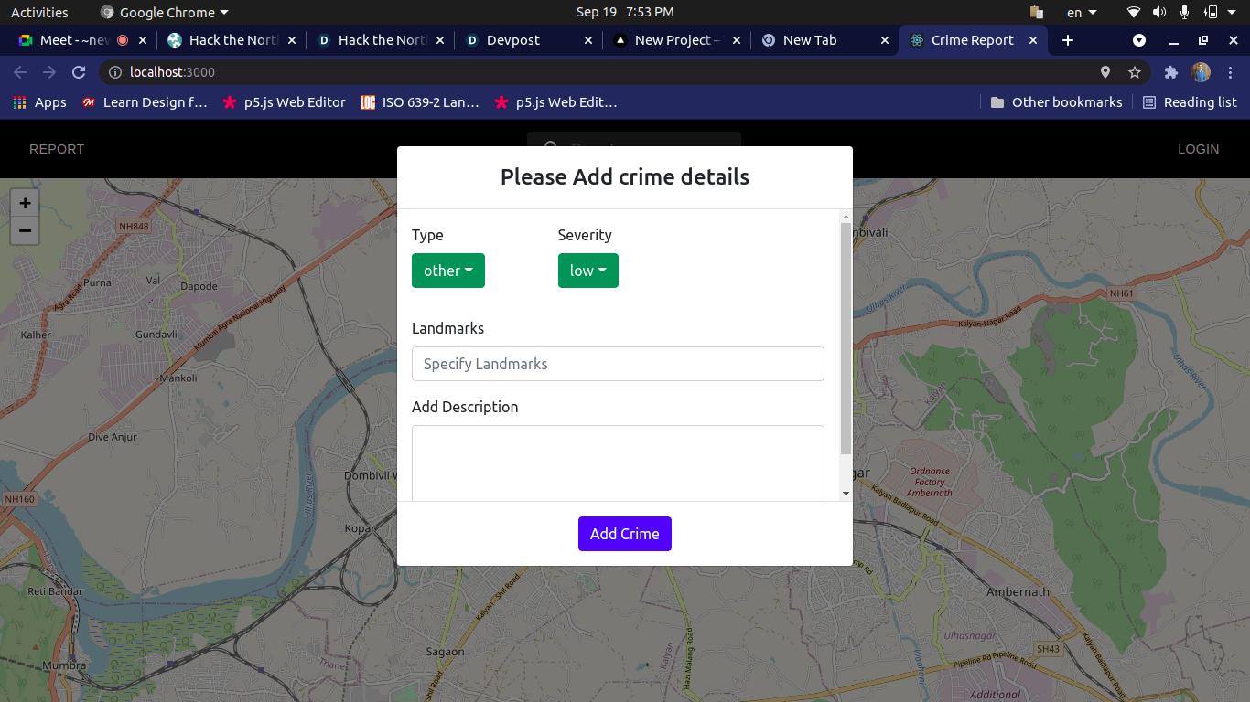Screen dimensions: 1250x702
Task: Focus the Specify Landmarks input field
Action: [x=618, y=364]
